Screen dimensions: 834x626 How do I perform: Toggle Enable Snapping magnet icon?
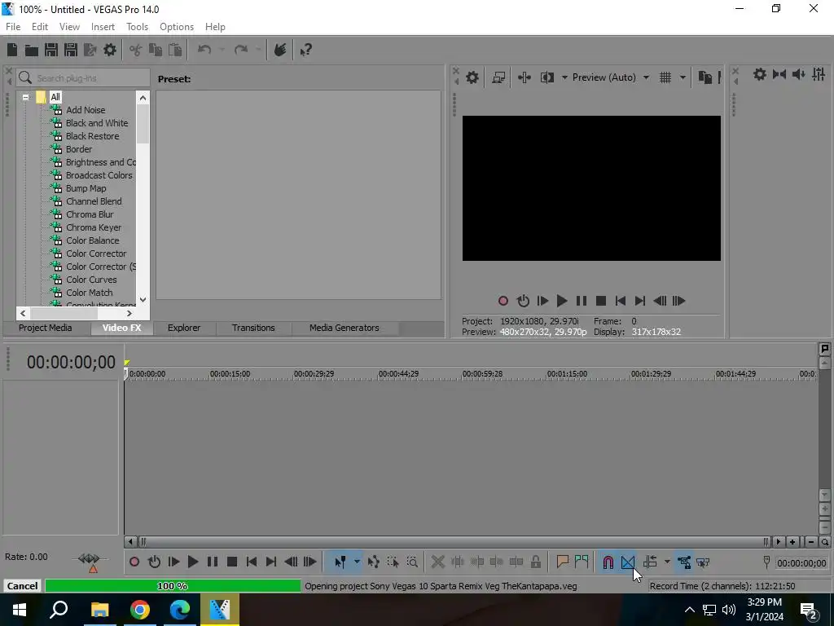click(x=608, y=562)
